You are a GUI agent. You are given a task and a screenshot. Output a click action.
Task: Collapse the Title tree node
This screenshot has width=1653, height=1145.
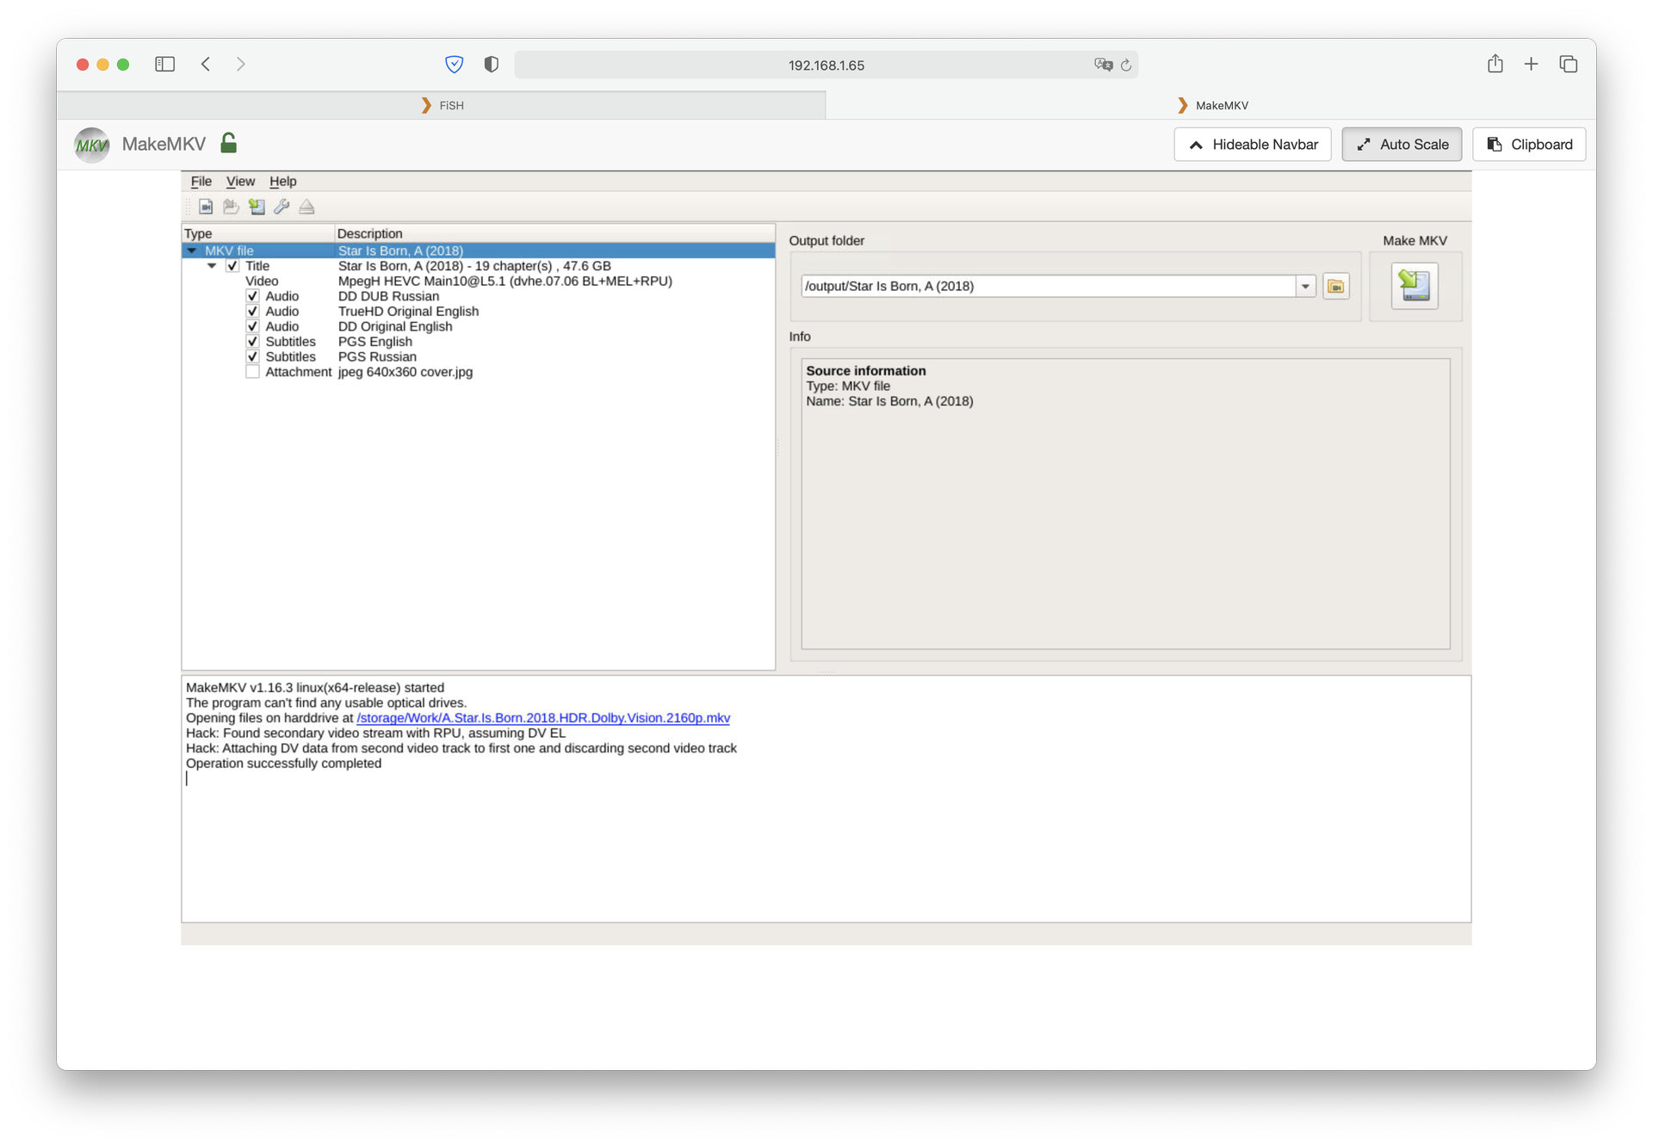coord(212,266)
